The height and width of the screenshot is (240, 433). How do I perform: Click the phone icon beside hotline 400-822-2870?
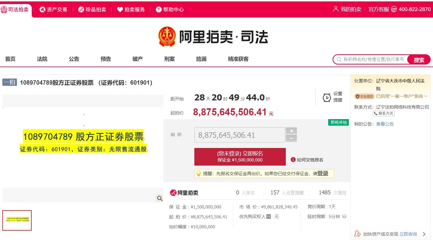tap(394, 9)
